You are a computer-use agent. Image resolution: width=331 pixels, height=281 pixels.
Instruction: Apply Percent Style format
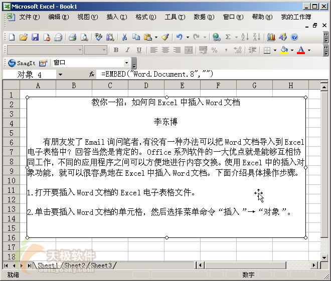pyautogui.click(x=214, y=50)
